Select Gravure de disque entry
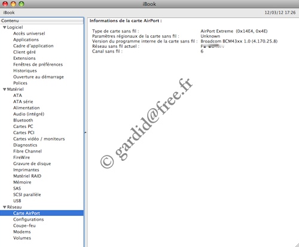Image resolution: width=299 pixels, height=247 pixels. coord(32,164)
